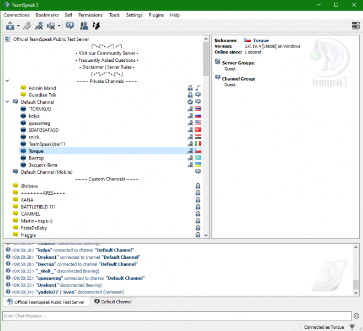Click Frequently Asked Questions spacer
Image resolution: width=363 pixels, height=331 pixels.
tap(106, 60)
